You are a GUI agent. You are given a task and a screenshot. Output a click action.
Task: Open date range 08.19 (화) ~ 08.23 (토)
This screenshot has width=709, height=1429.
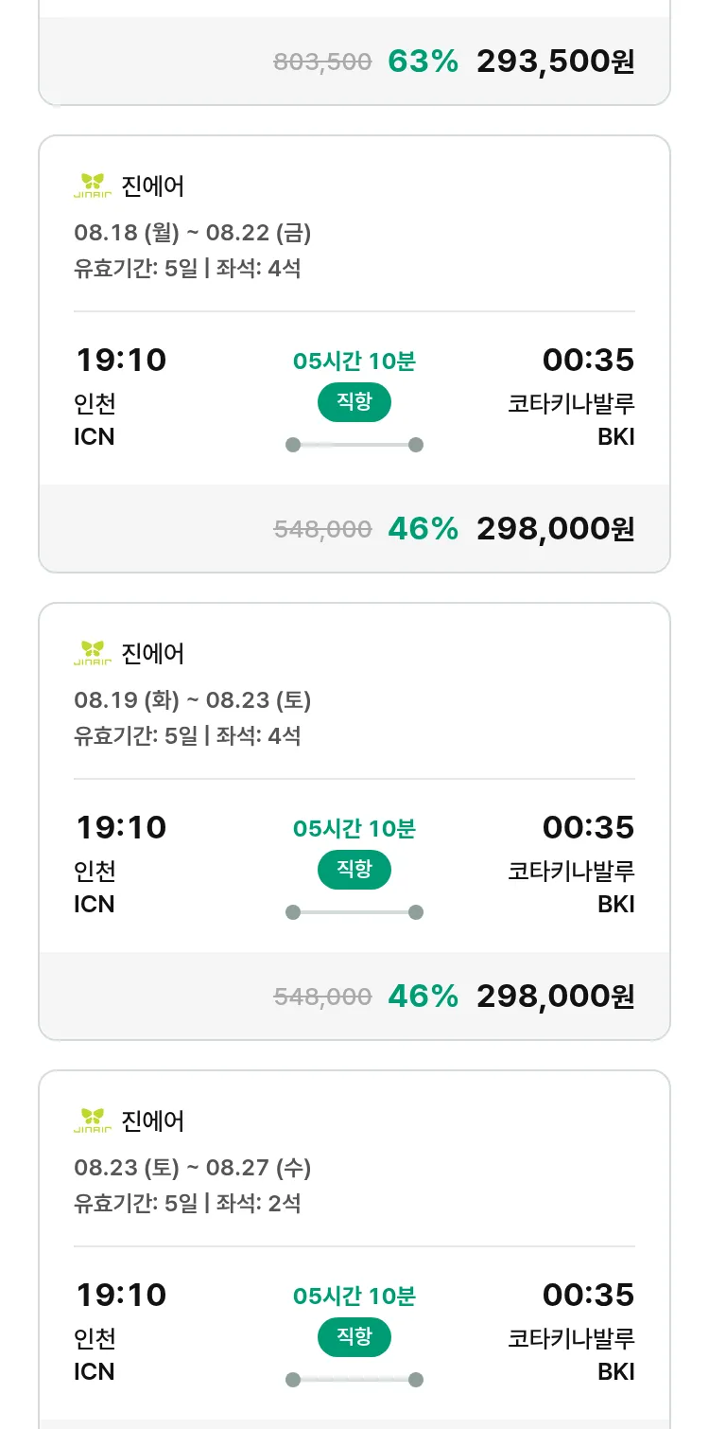tap(193, 700)
